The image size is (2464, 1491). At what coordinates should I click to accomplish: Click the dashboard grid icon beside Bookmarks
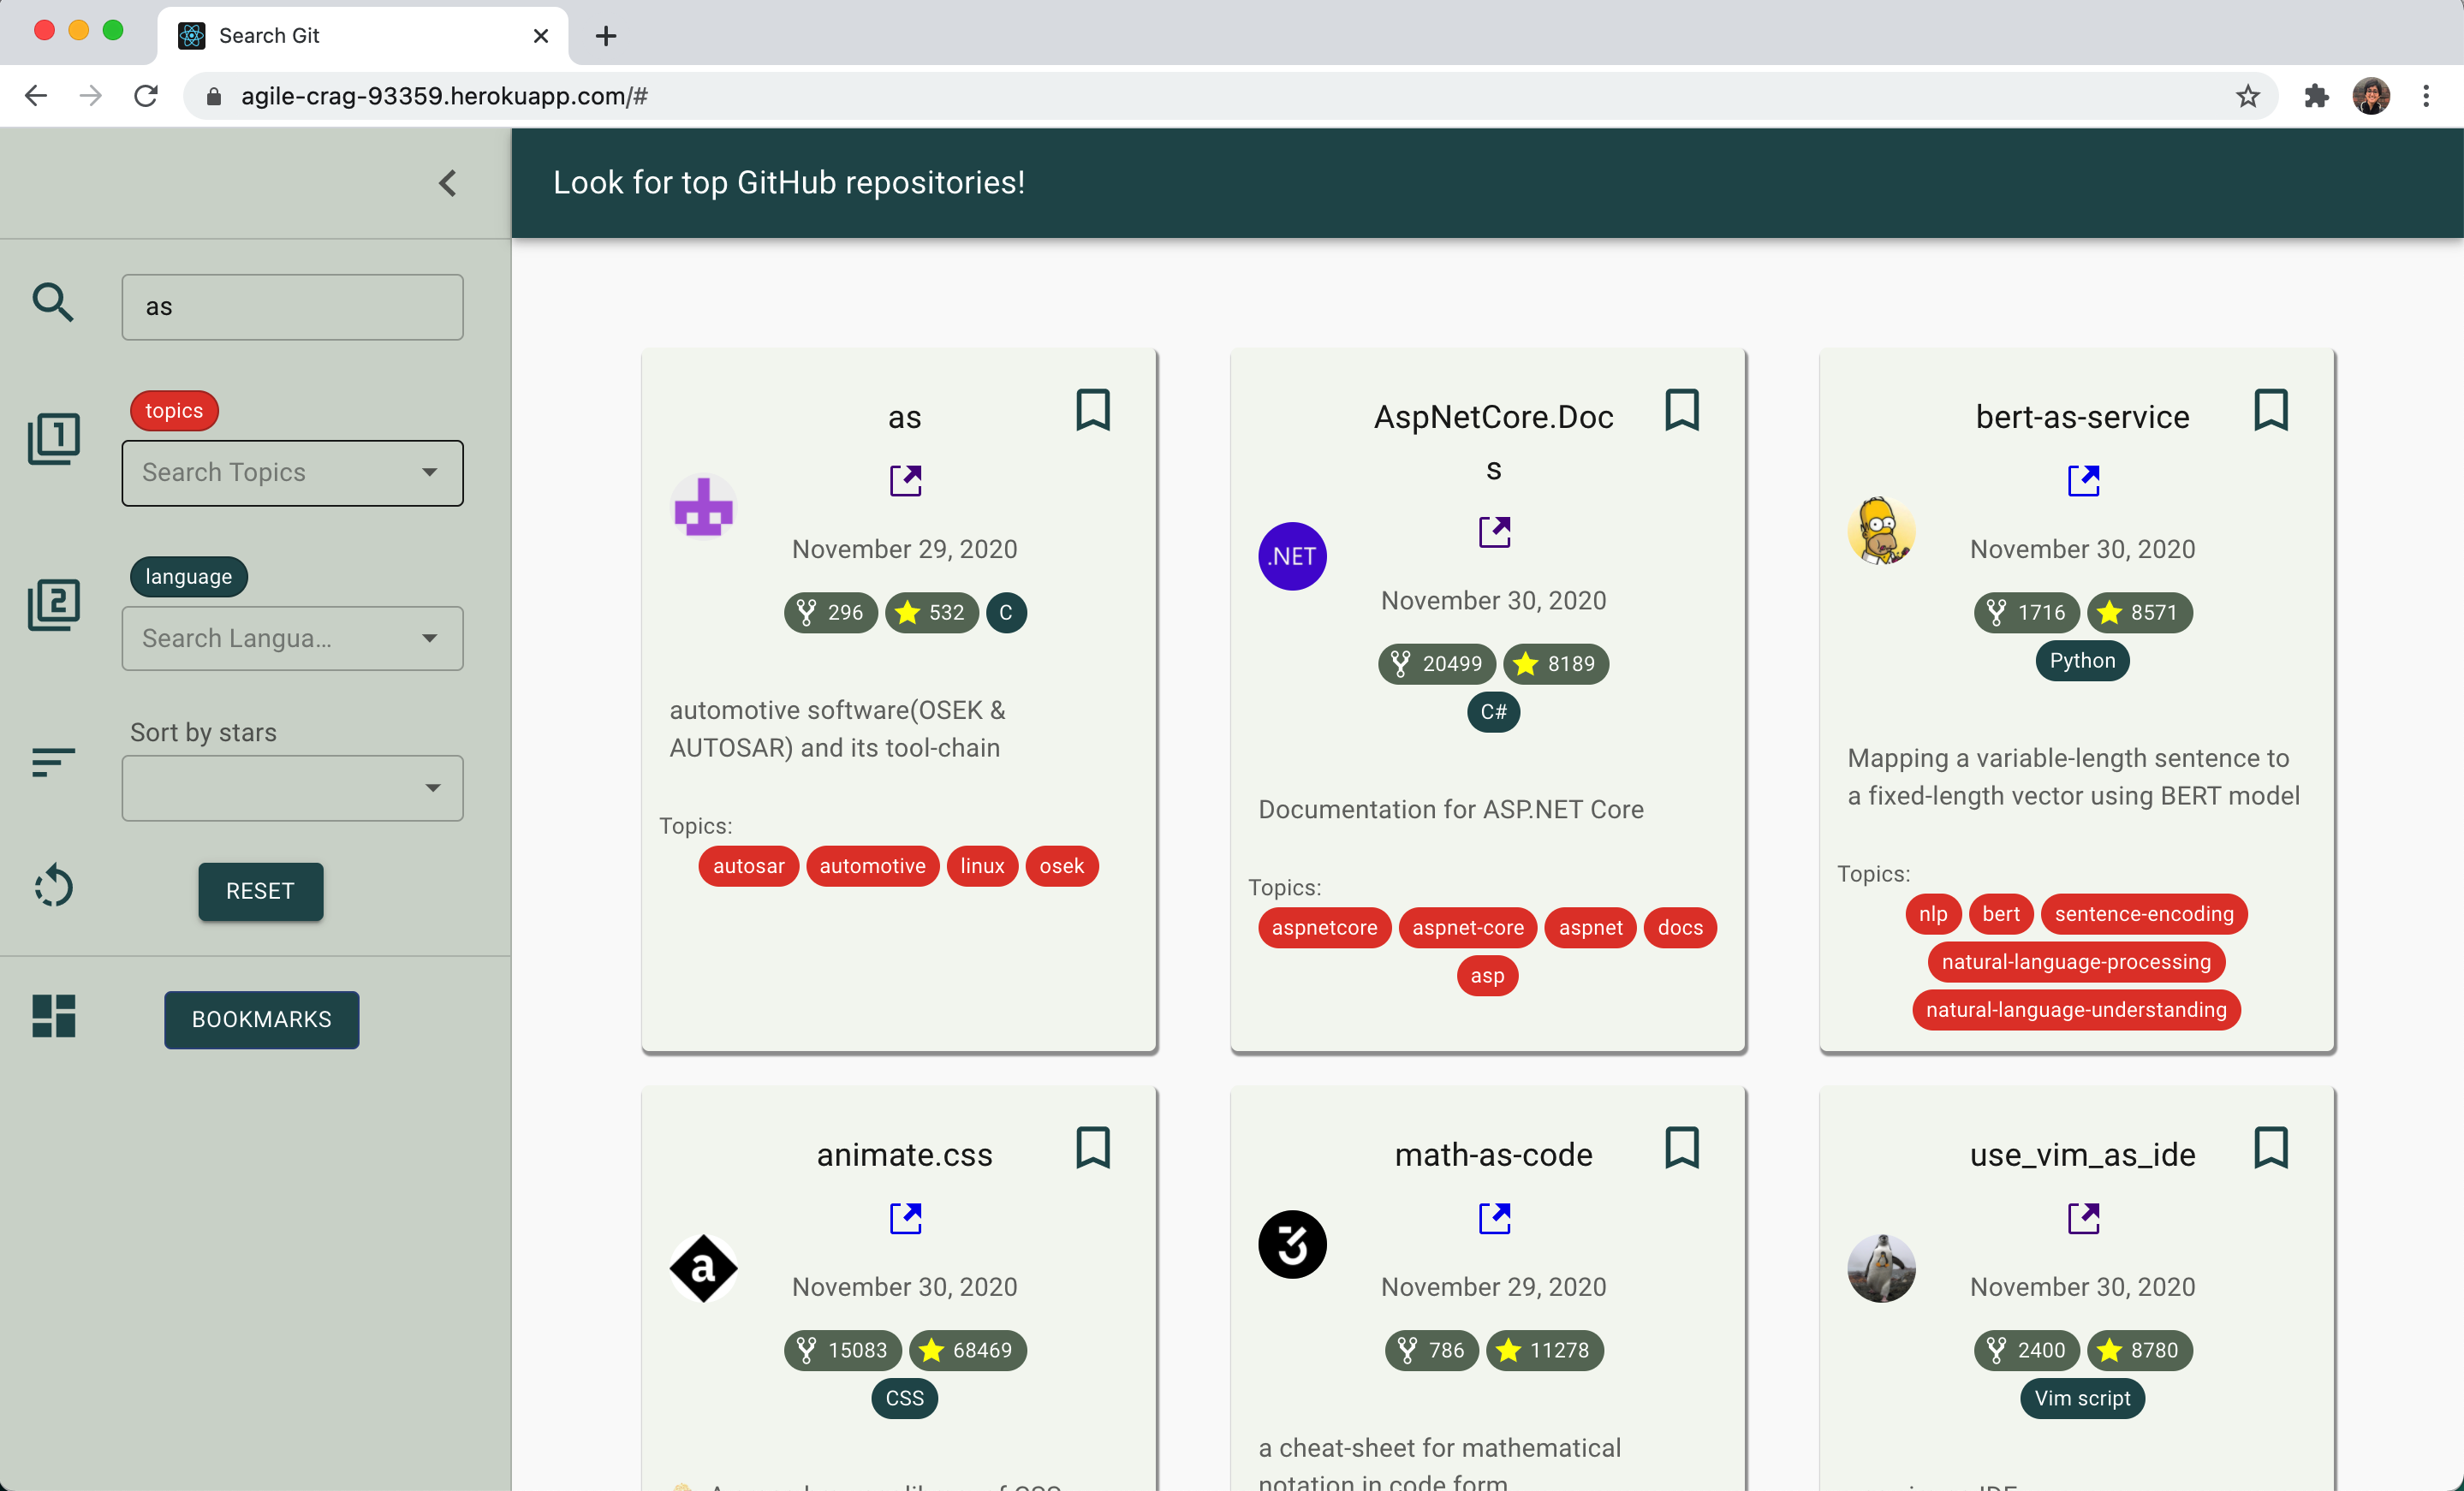click(x=53, y=1016)
